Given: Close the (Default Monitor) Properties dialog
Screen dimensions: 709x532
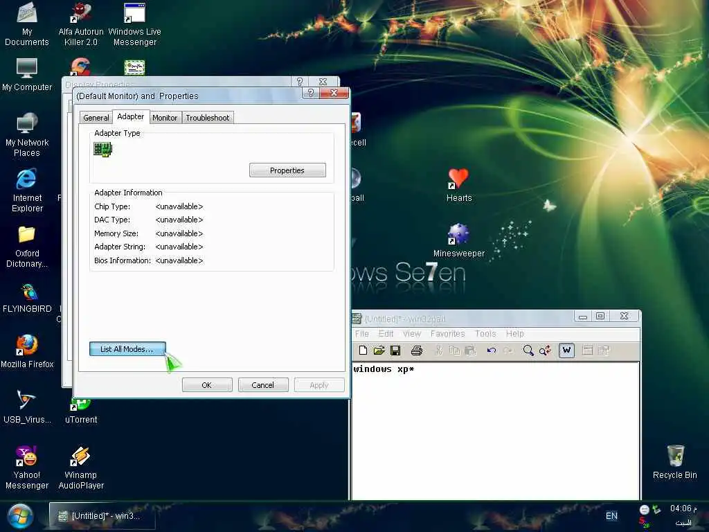Looking at the screenshot, I should 334,93.
